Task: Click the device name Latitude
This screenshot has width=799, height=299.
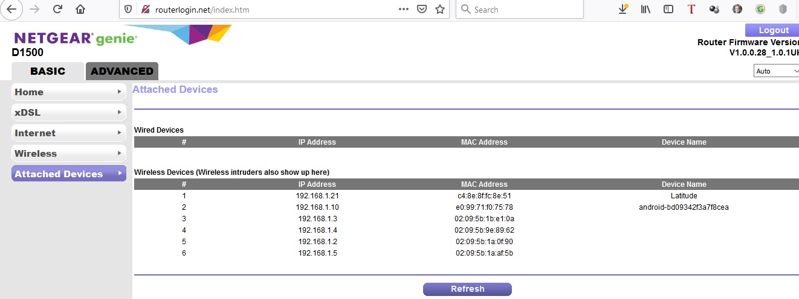Action: click(684, 196)
